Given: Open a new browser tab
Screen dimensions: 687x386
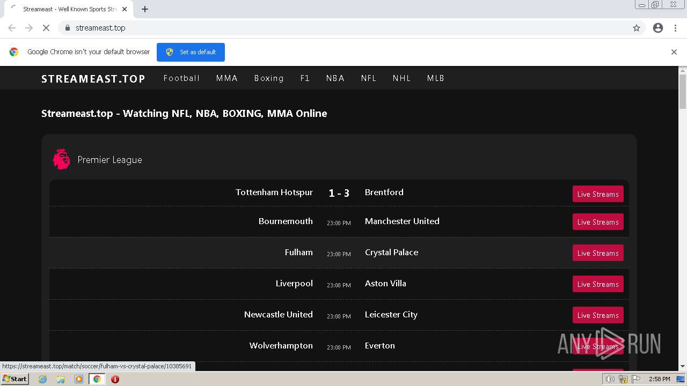Looking at the screenshot, I should (x=145, y=9).
